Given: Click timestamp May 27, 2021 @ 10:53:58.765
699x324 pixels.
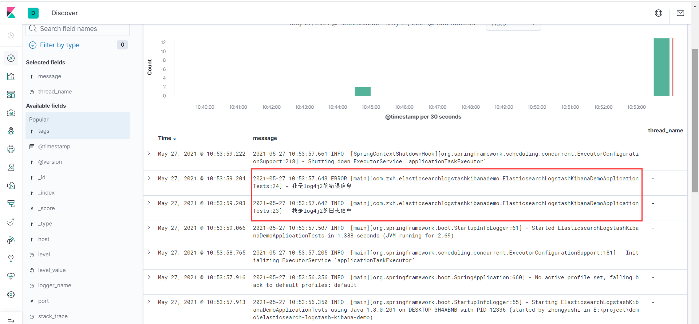Looking at the screenshot, I should [202, 253].
